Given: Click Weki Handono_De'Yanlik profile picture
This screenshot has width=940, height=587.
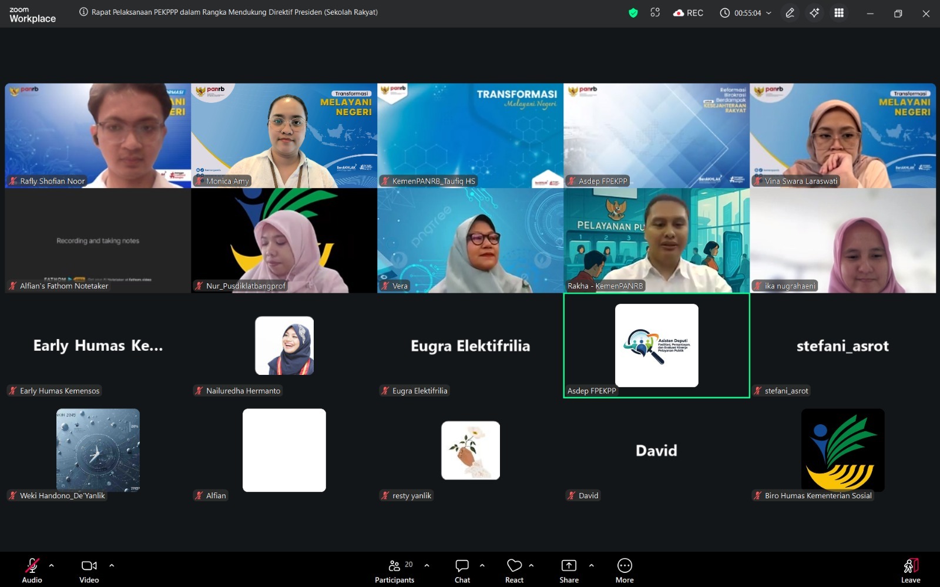Looking at the screenshot, I should point(98,450).
